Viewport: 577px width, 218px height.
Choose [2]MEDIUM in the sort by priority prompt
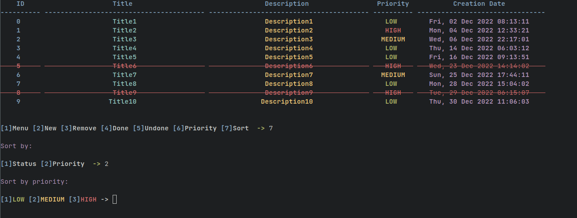(46, 199)
